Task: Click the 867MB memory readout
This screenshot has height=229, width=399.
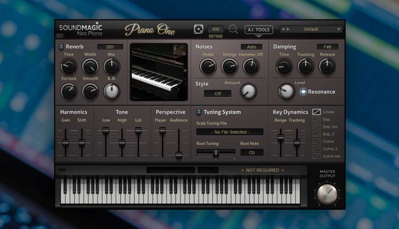Action: point(215,36)
